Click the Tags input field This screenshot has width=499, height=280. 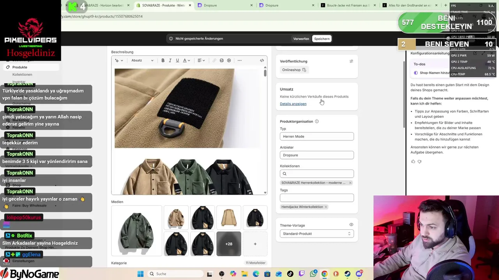317,198
